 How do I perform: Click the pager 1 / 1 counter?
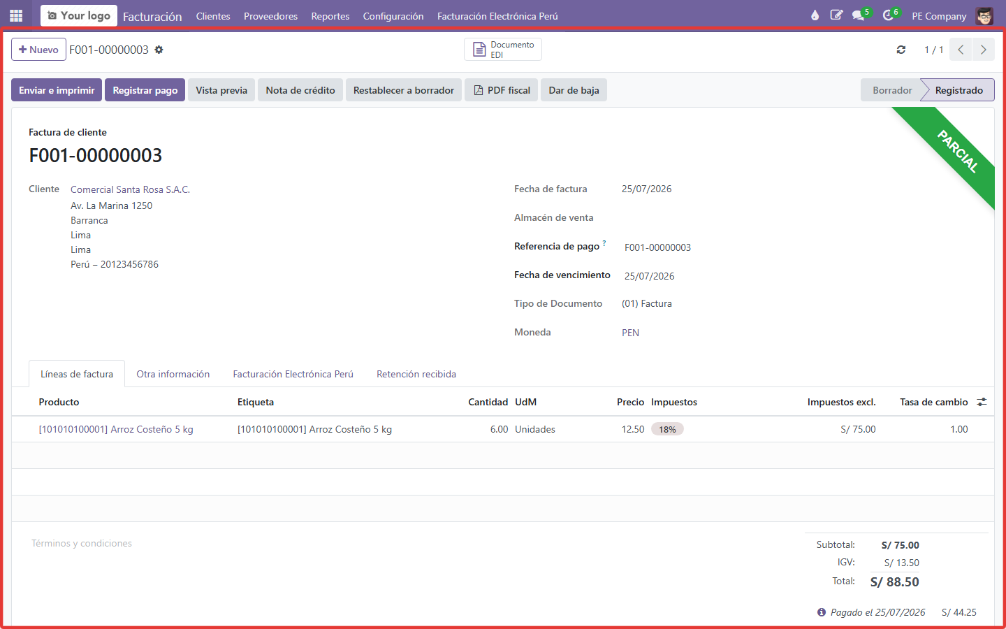click(x=933, y=50)
